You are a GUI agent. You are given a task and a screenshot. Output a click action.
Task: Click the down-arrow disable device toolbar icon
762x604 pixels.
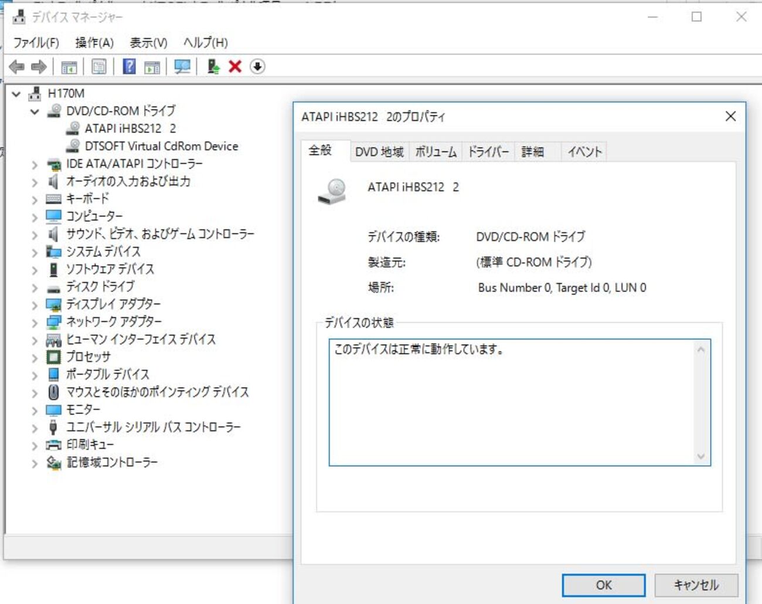coord(257,66)
